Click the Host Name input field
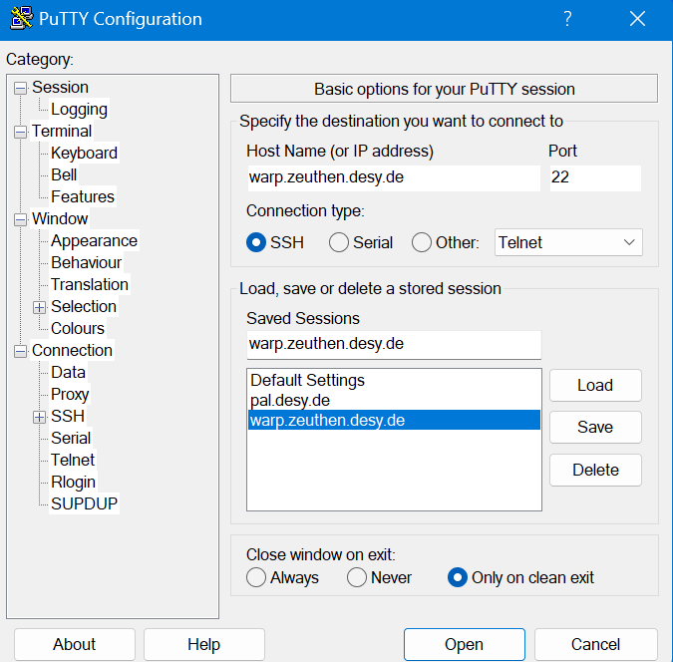This screenshot has height=662, width=673. pos(393,177)
